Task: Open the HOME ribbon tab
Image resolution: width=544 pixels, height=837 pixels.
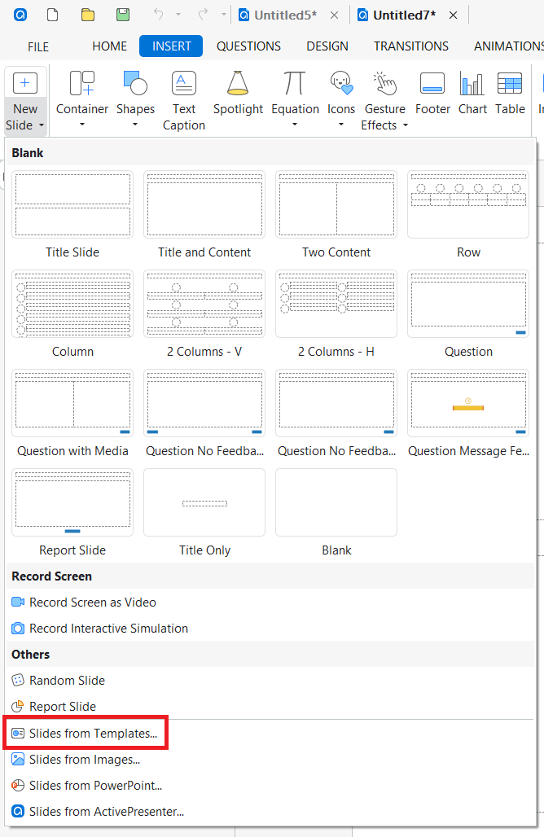Action: pos(109,46)
